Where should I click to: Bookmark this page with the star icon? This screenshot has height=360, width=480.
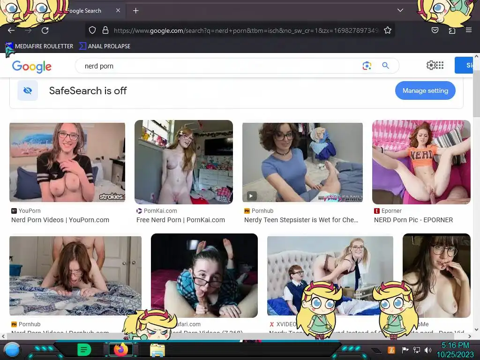(388, 30)
